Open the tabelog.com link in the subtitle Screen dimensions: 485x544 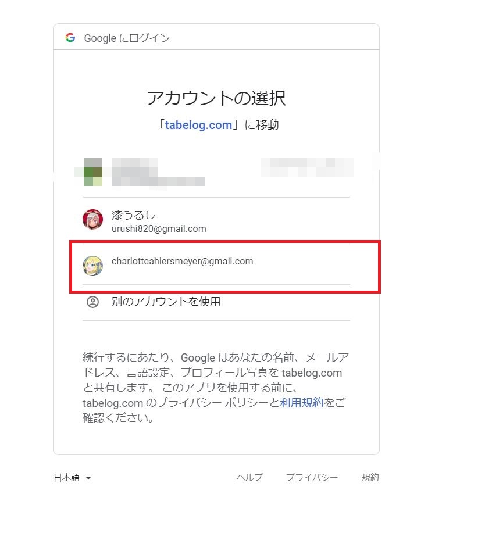198,125
